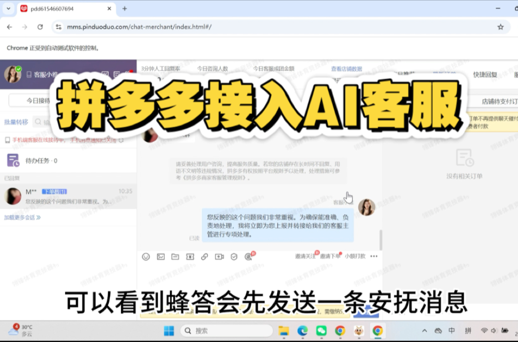Click the taskbar 搜索 search box

(226, 331)
